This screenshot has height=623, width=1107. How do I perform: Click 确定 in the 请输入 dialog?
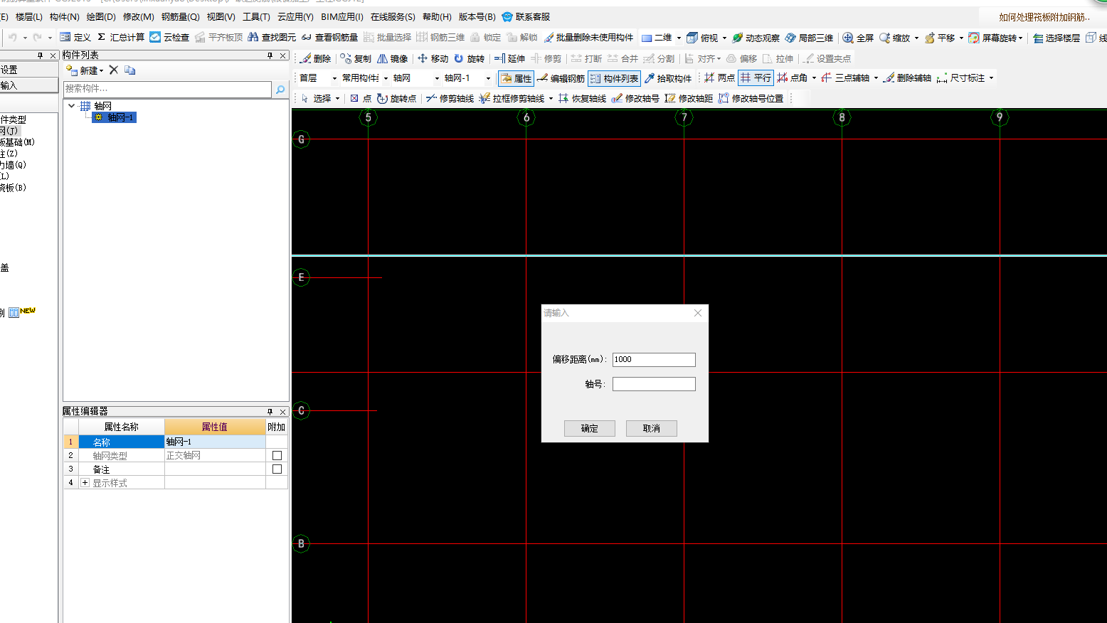tap(590, 428)
